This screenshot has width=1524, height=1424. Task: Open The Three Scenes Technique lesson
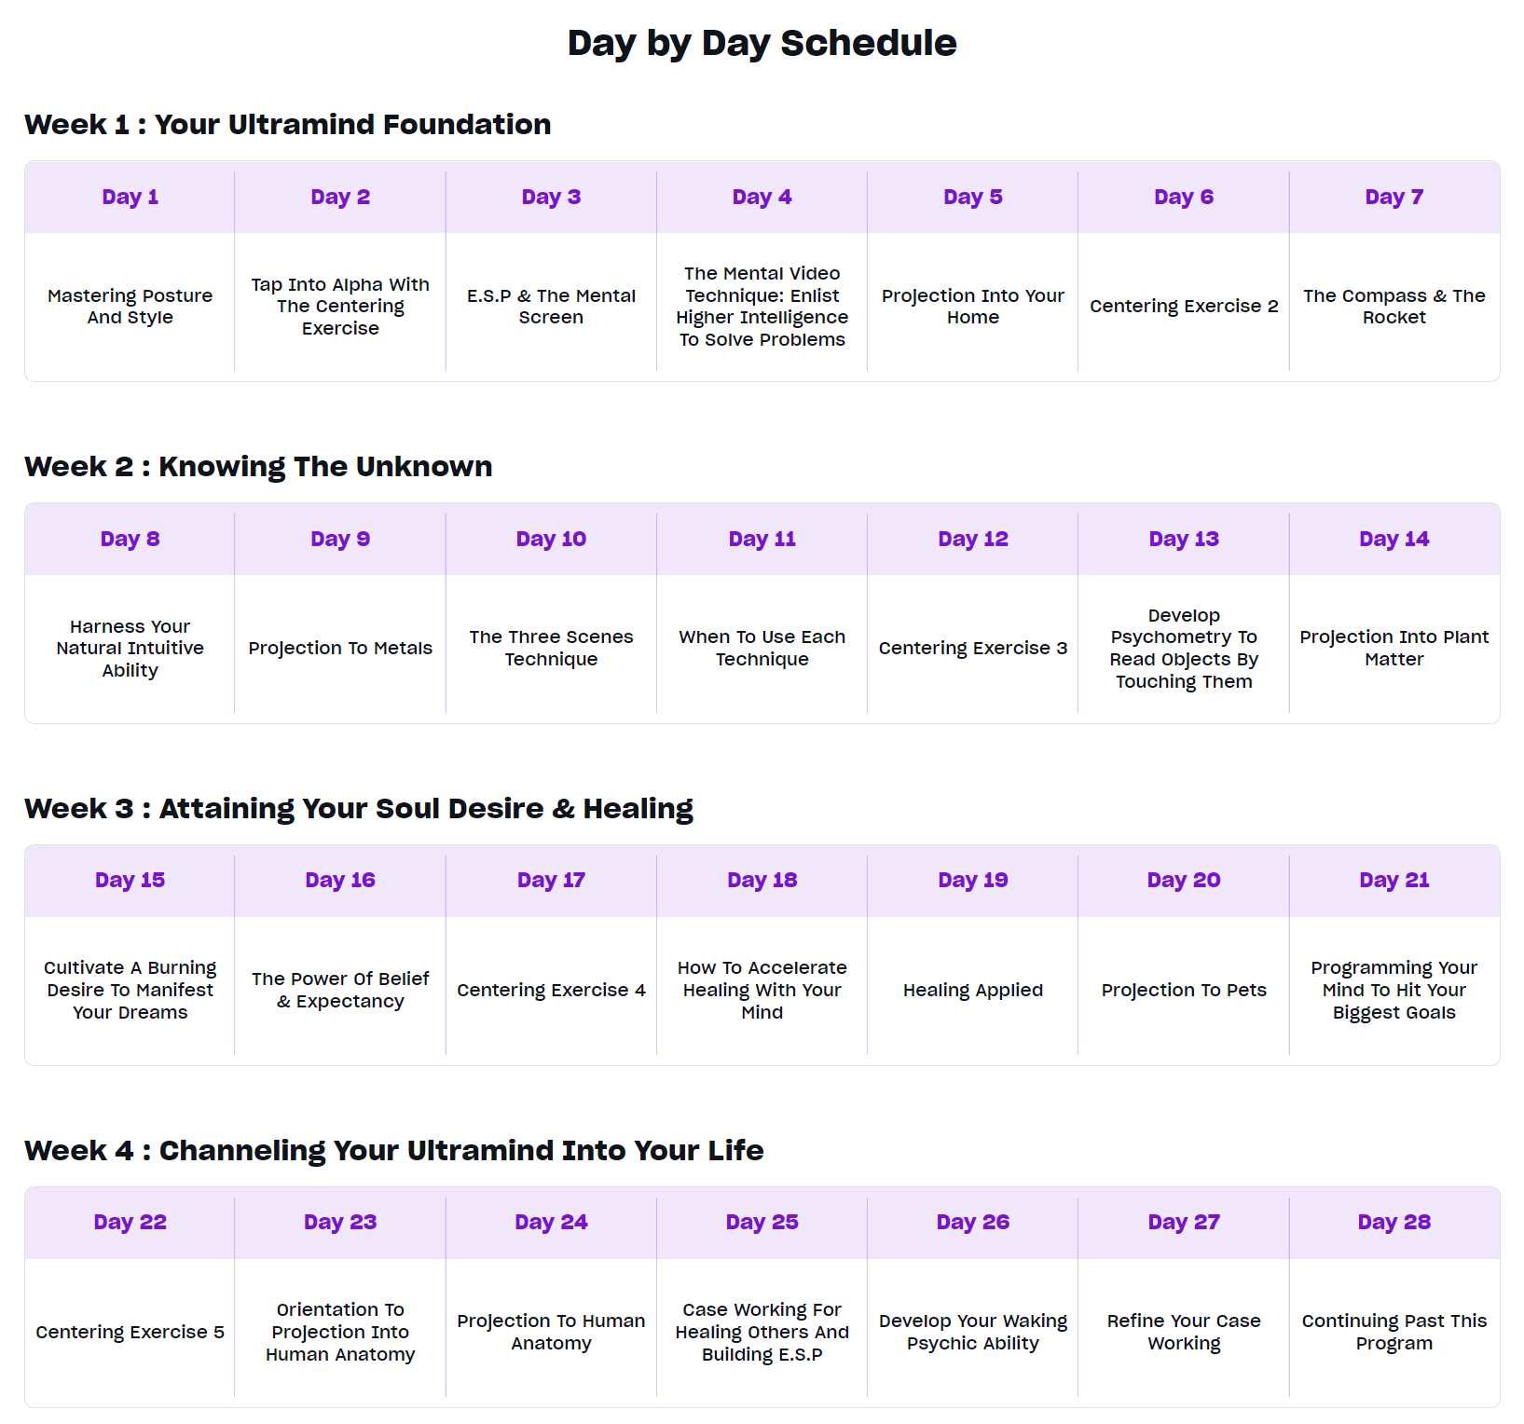coord(551,648)
